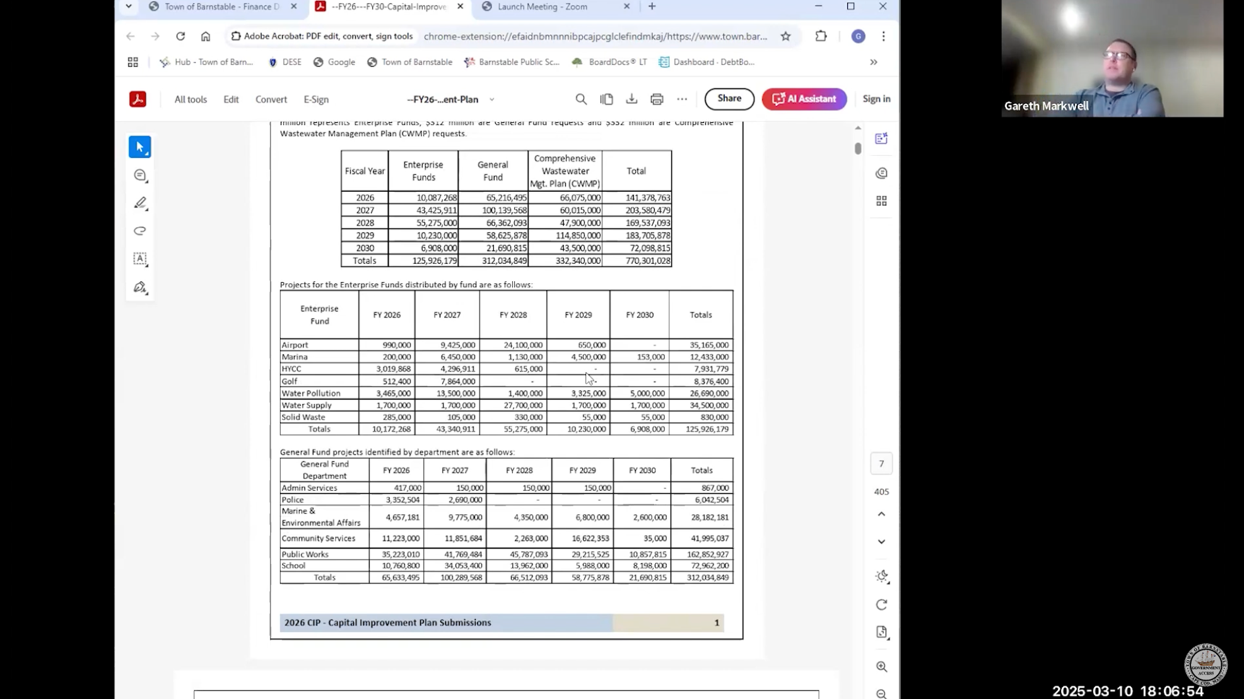Open the fill and sign tool
Image resolution: width=1244 pixels, height=699 pixels.
coord(140,288)
